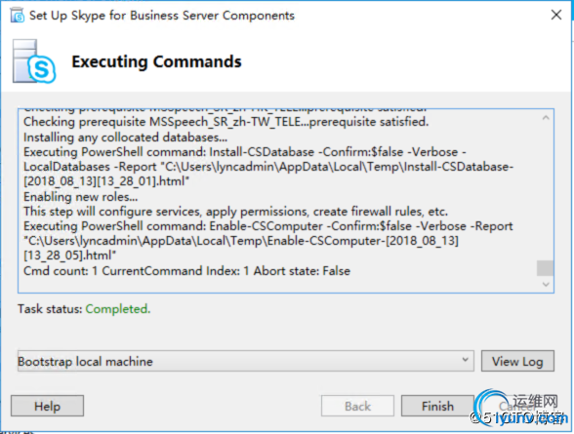
Task: Click the scrollbar thumb in log pane
Action: [x=545, y=268]
